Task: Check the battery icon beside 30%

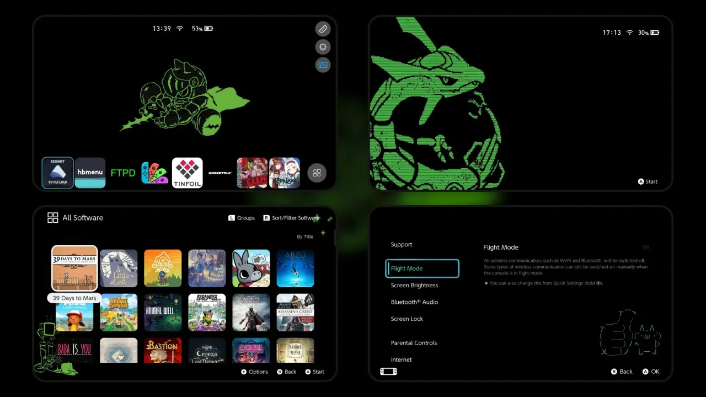Action: point(655,33)
